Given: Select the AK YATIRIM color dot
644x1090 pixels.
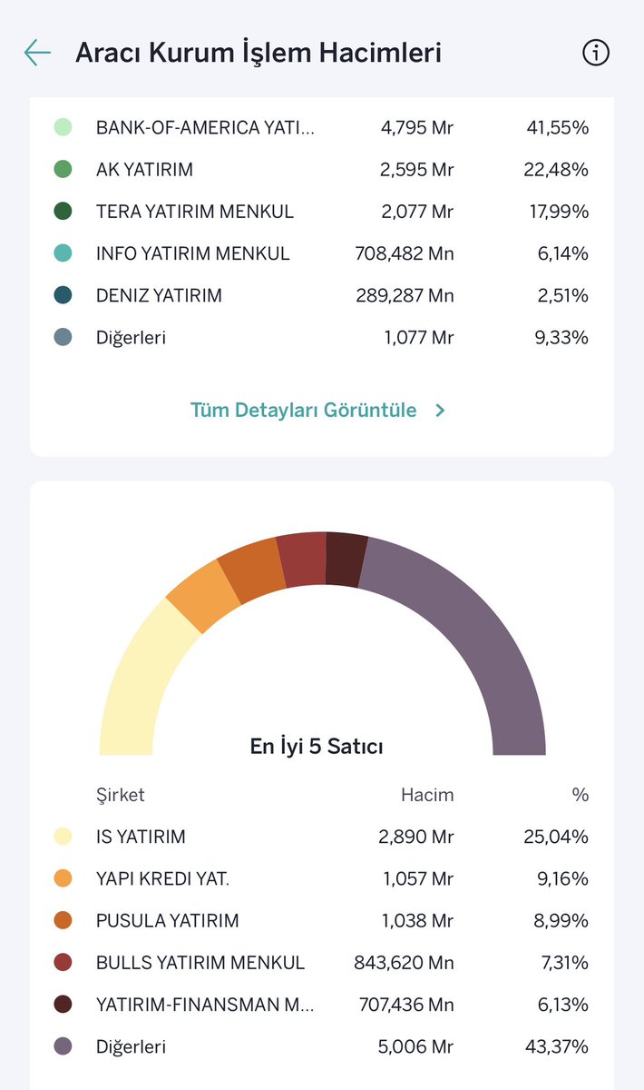Looking at the screenshot, I should click(63, 169).
